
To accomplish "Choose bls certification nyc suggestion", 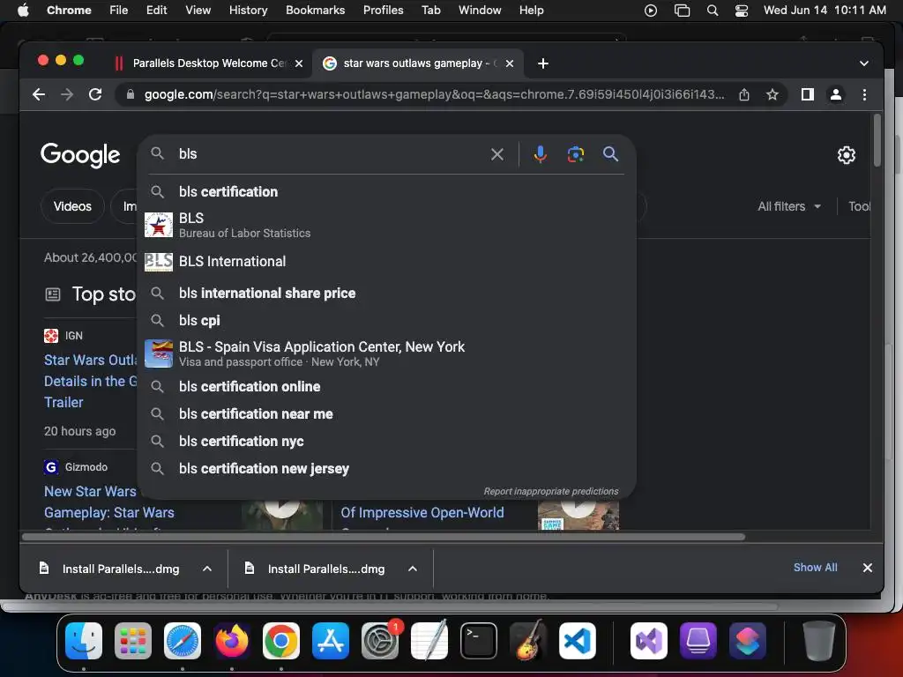I will [386, 442].
